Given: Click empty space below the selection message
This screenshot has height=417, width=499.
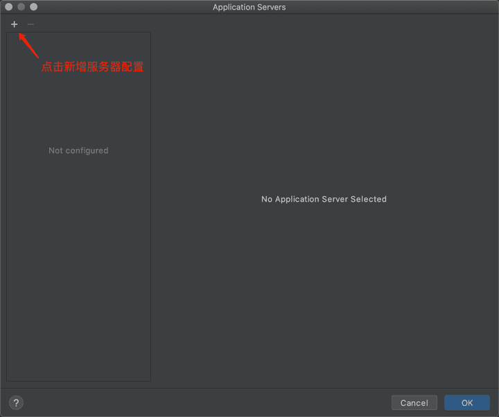Looking at the screenshot, I should click(x=324, y=298).
